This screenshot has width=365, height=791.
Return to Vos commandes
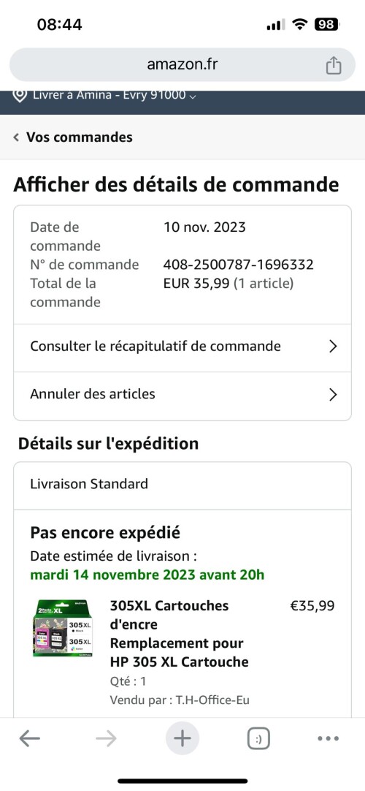pyautogui.click(x=80, y=137)
